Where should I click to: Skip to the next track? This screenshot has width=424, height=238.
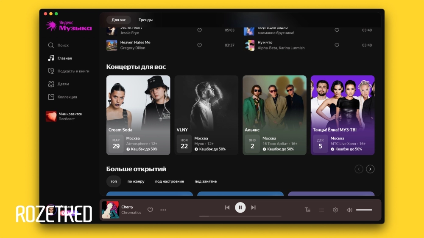254,208
